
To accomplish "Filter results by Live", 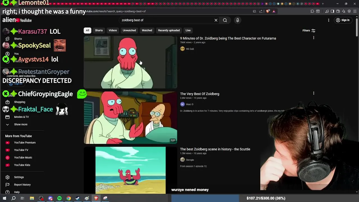I will [188, 30].
